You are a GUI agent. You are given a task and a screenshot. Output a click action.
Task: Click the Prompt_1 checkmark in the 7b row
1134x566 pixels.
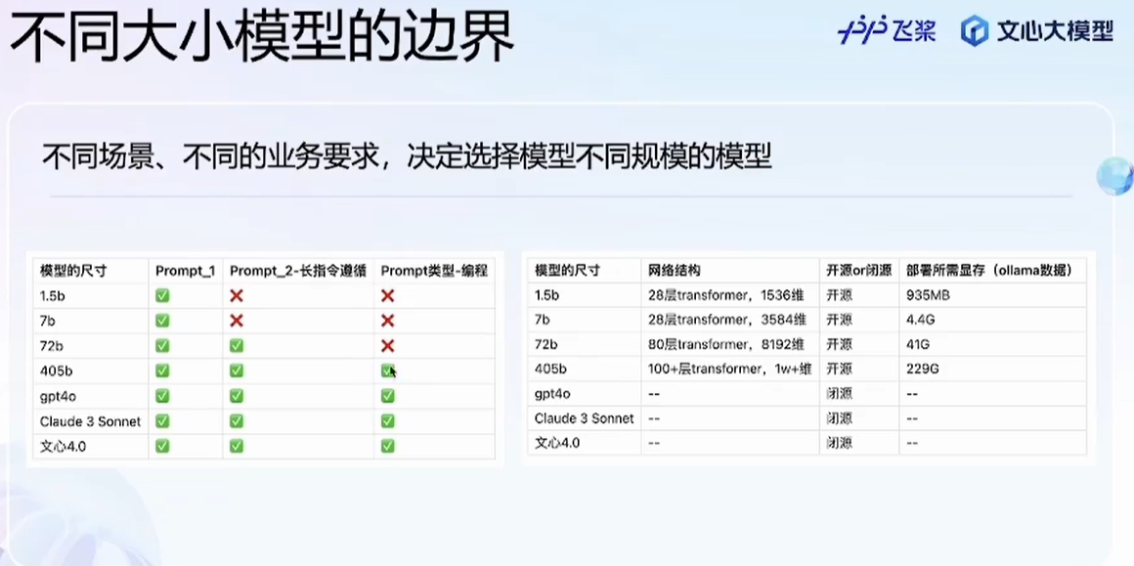(162, 321)
